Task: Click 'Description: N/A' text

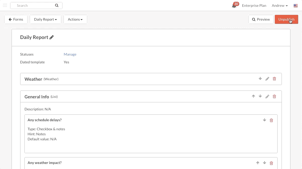Action: click(38, 109)
